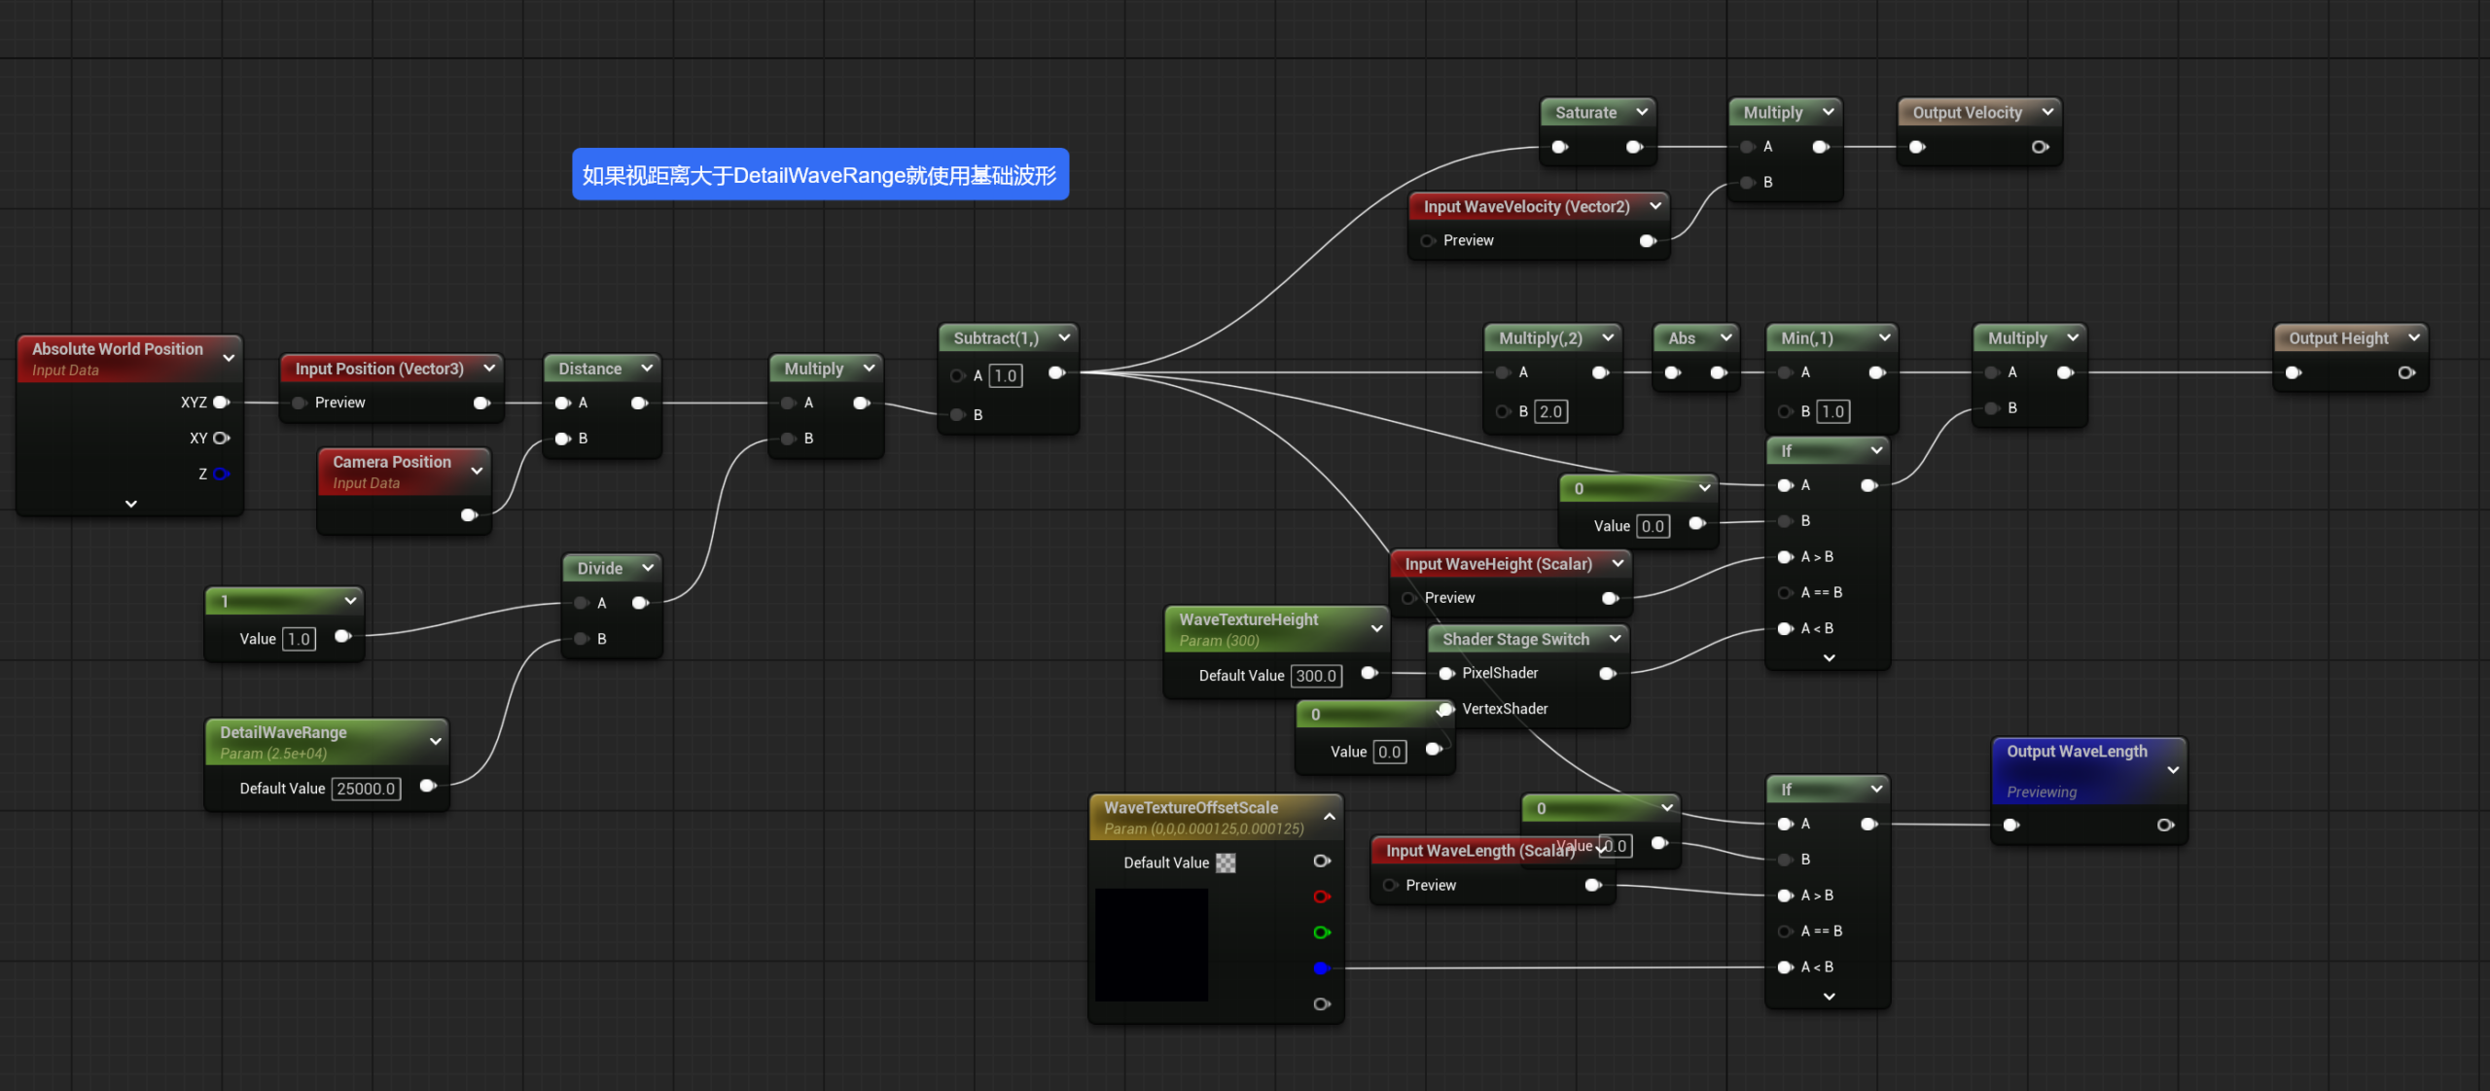This screenshot has height=1091, width=2490.
Task: Click the Saturate node output pin
Action: click(x=1634, y=147)
